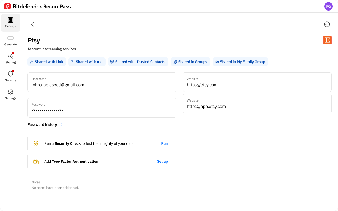
Task: Go to the Sharing section
Action: pos(11,59)
